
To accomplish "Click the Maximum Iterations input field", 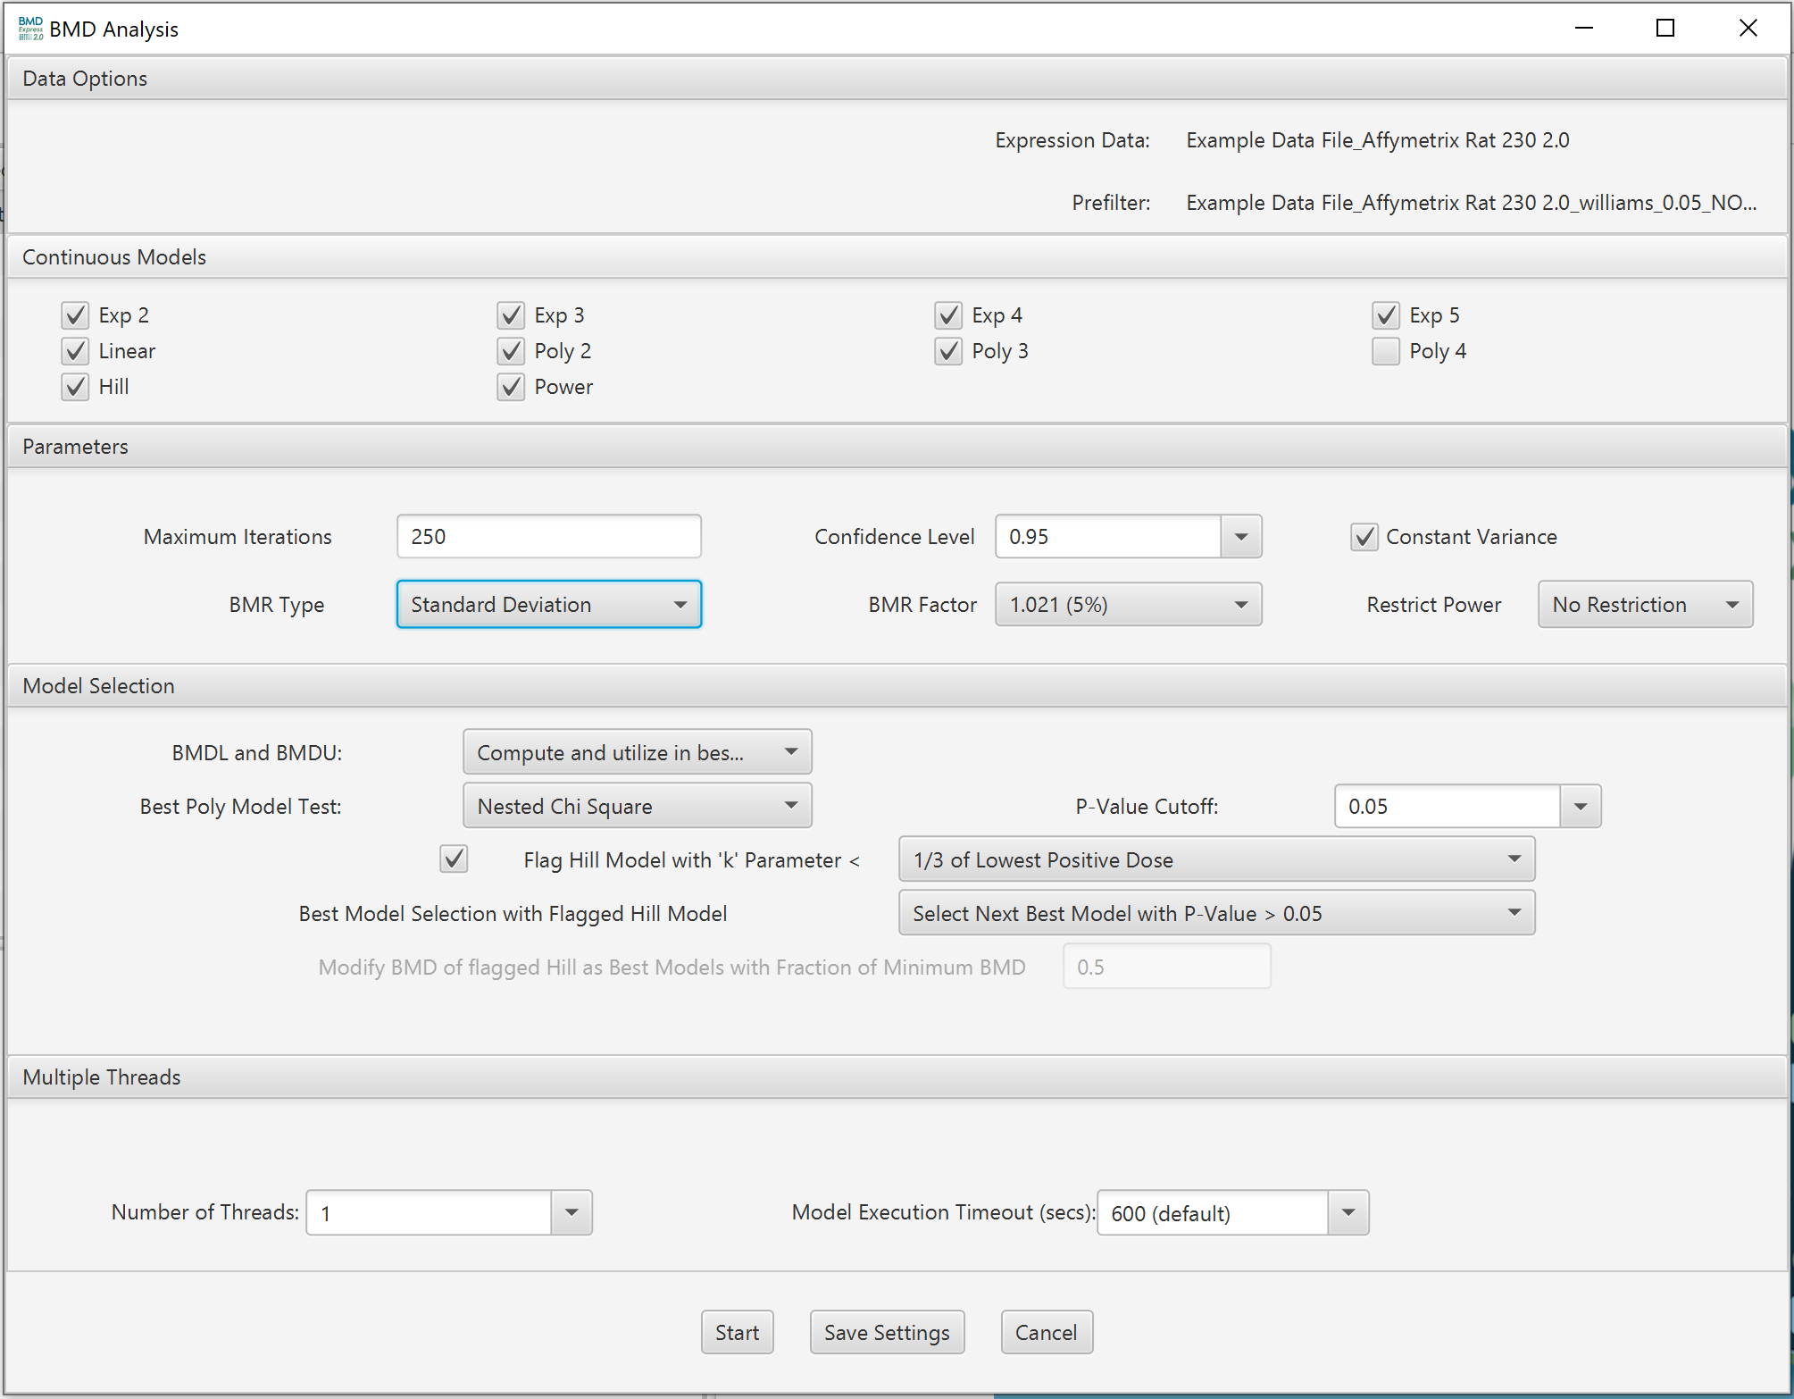I will pos(548,537).
